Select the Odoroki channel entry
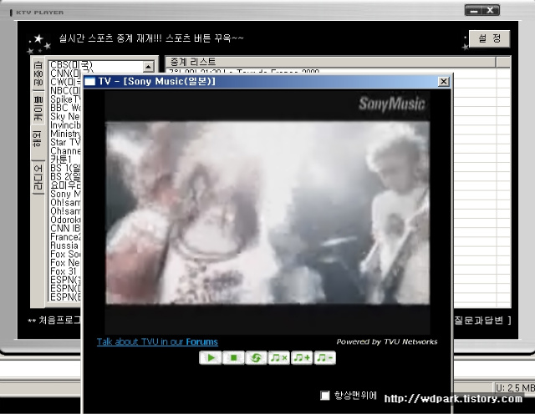Image resolution: width=535 pixels, height=414 pixels. pyautogui.click(x=65, y=220)
